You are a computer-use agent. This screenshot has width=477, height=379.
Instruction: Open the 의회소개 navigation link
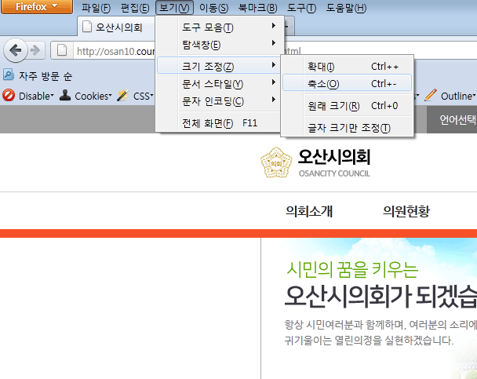(309, 211)
